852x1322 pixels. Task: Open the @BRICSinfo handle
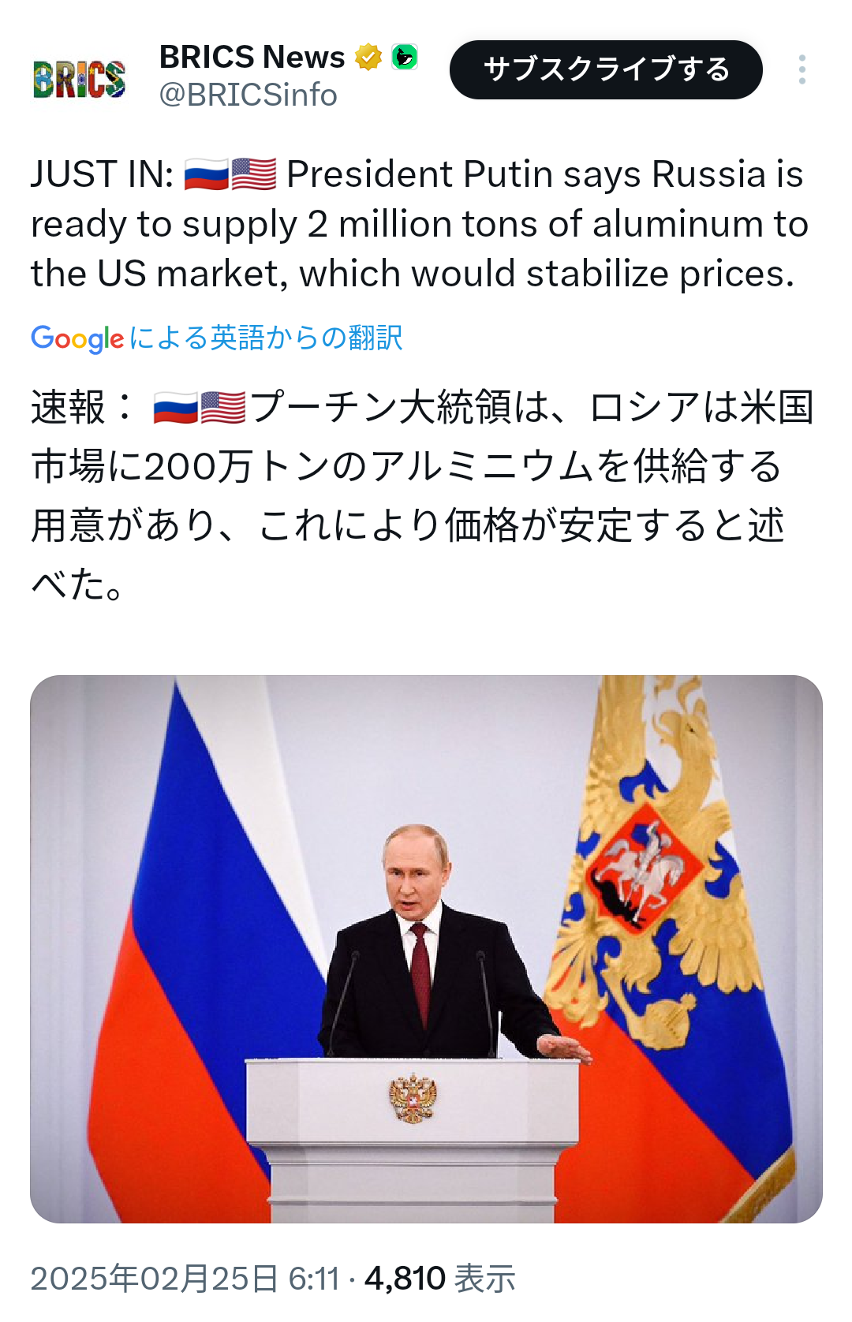pos(248,95)
